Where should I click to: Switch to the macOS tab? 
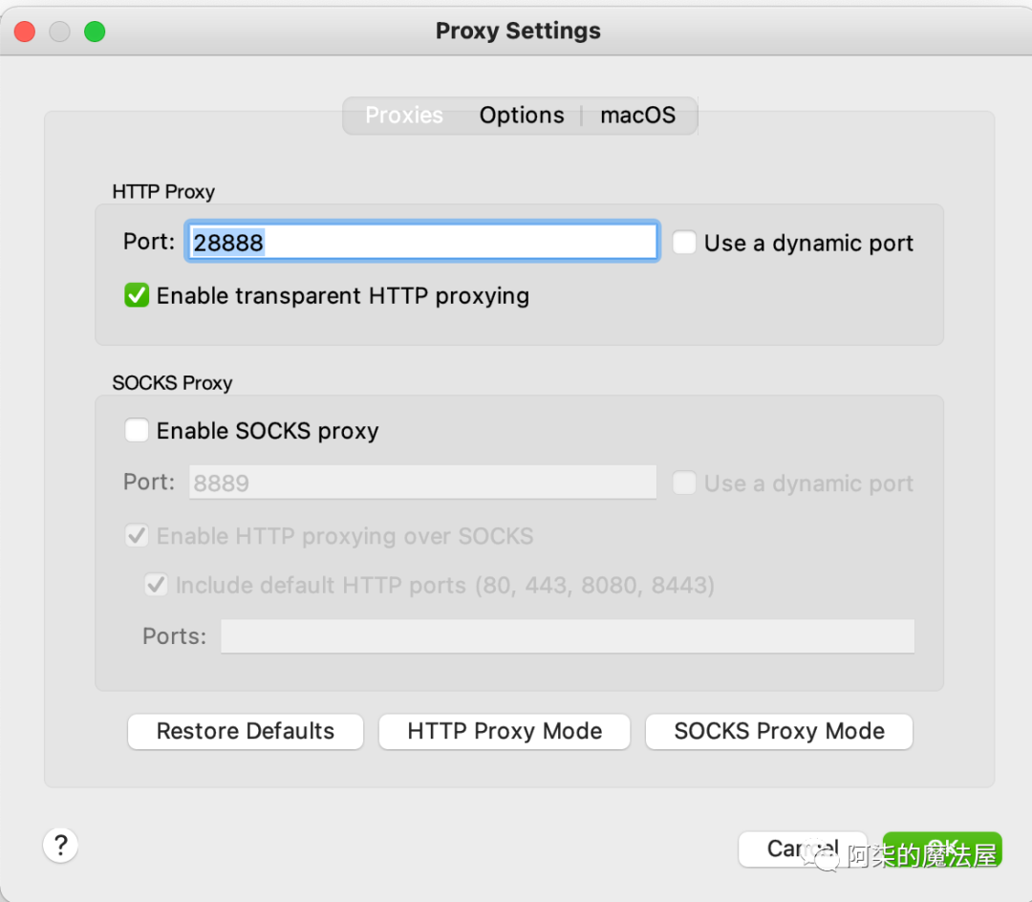637,116
